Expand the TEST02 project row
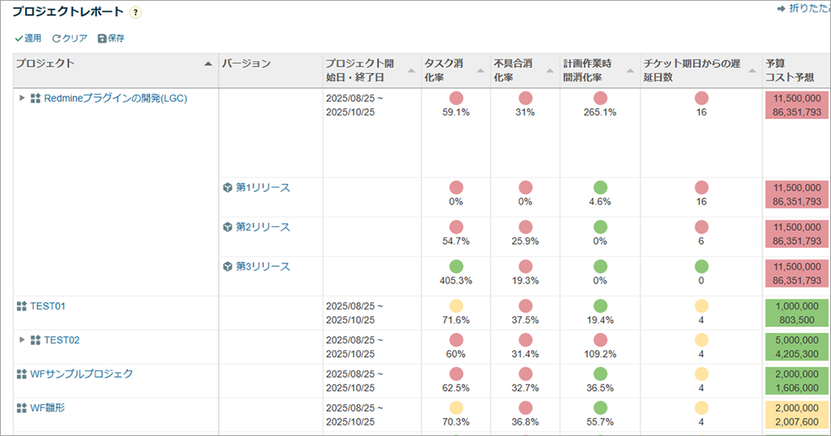 [x=21, y=340]
